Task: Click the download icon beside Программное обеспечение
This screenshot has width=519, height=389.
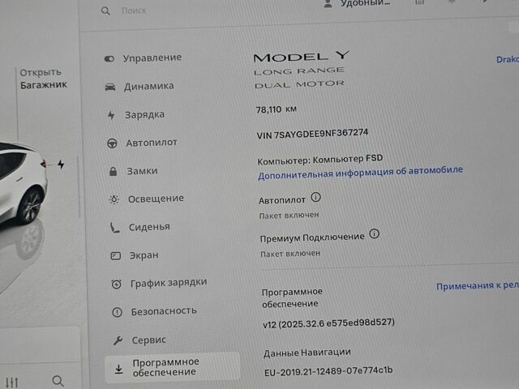Action: [119, 370]
